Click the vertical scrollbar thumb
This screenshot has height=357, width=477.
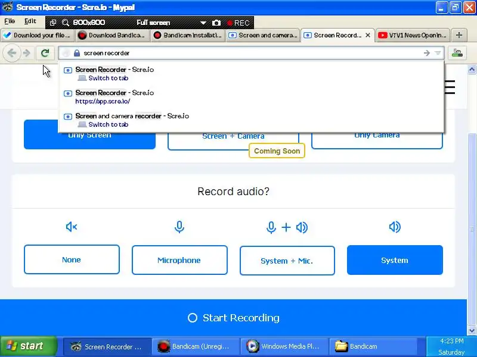472,229
